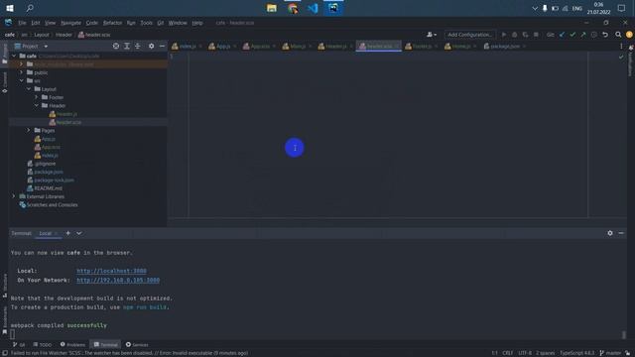Screen dimensions: 635x357
Task: Hide the Terminal panel minimize icon
Action: click(x=621, y=233)
